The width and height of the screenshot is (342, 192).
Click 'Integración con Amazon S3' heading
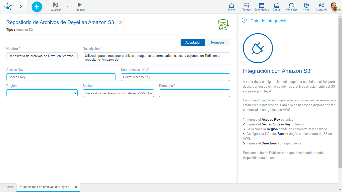pyautogui.click(x=277, y=71)
